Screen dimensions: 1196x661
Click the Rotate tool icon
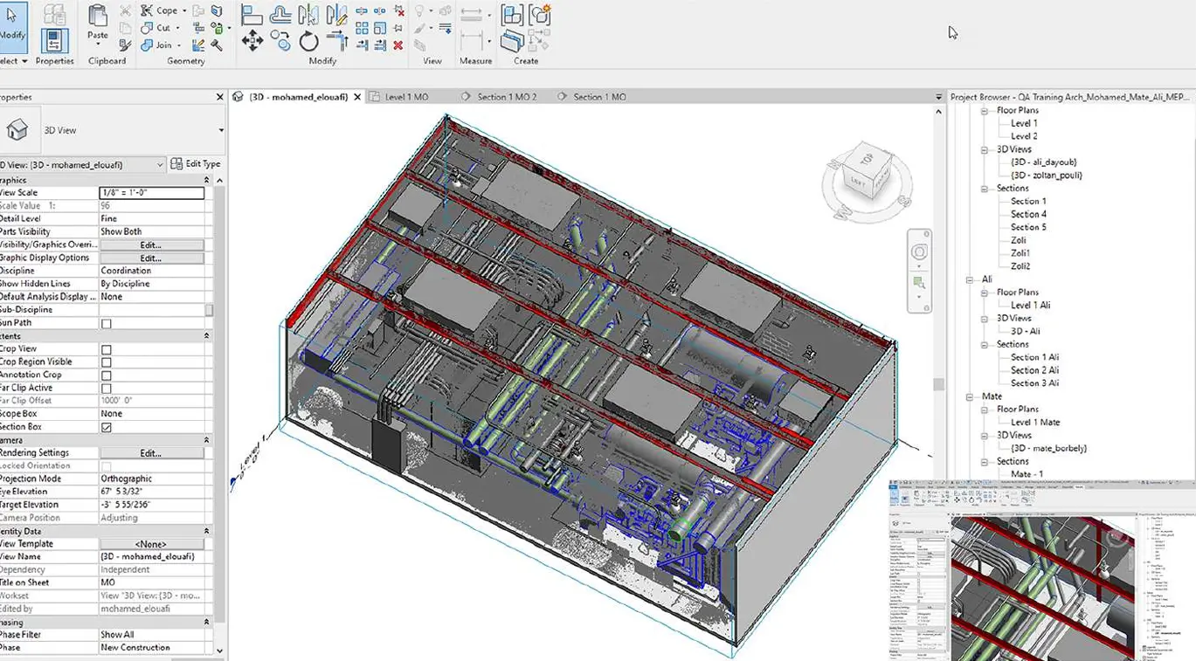(309, 41)
